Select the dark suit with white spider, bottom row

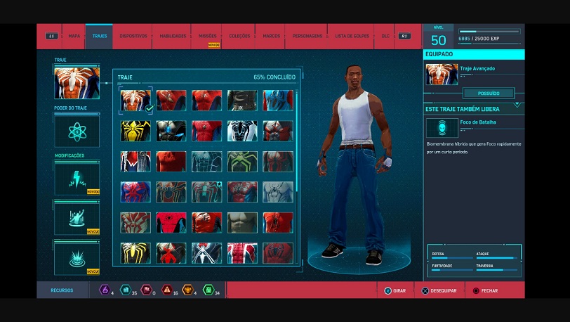click(206, 253)
